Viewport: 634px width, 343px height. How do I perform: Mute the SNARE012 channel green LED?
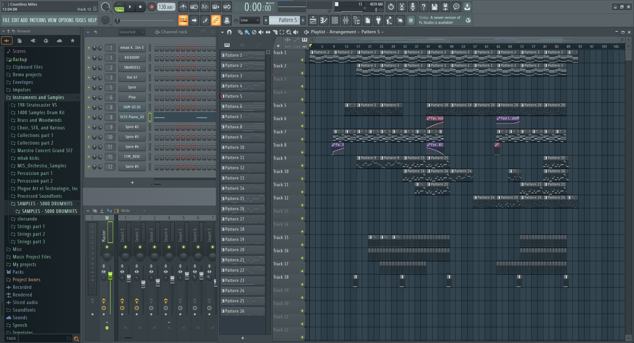pos(88,68)
